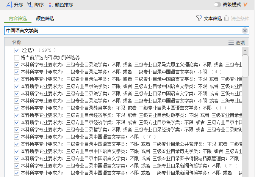255x177 pixels.
Task: Open the 颜色排序 color sort option
Action: 61,5
